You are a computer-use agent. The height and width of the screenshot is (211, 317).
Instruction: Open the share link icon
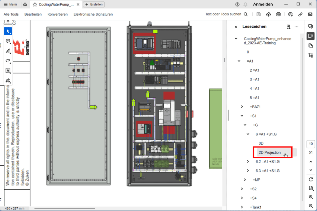click(x=300, y=14)
